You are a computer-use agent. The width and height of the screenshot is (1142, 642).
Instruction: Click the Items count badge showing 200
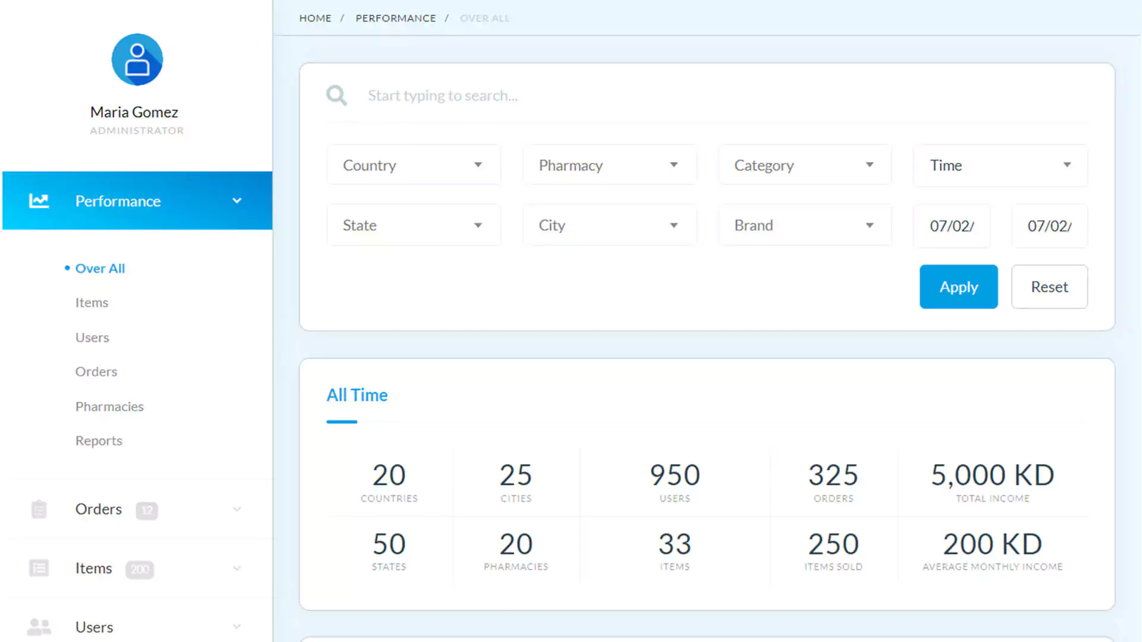point(140,569)
